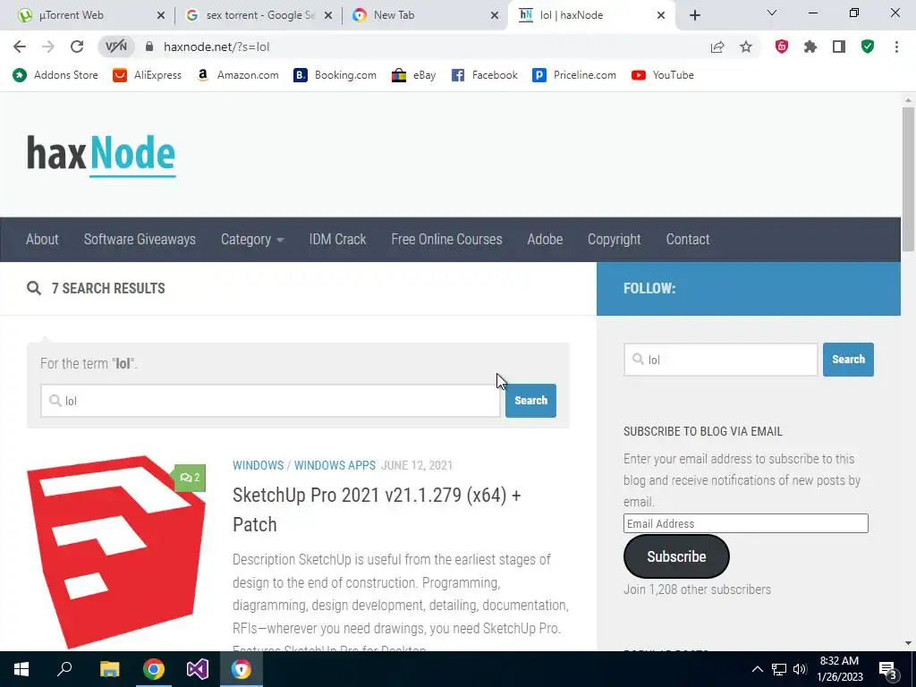This screenshot has width=916, height=687.
Task: Click the Subscribe button
Action: (x=676, y=556)
